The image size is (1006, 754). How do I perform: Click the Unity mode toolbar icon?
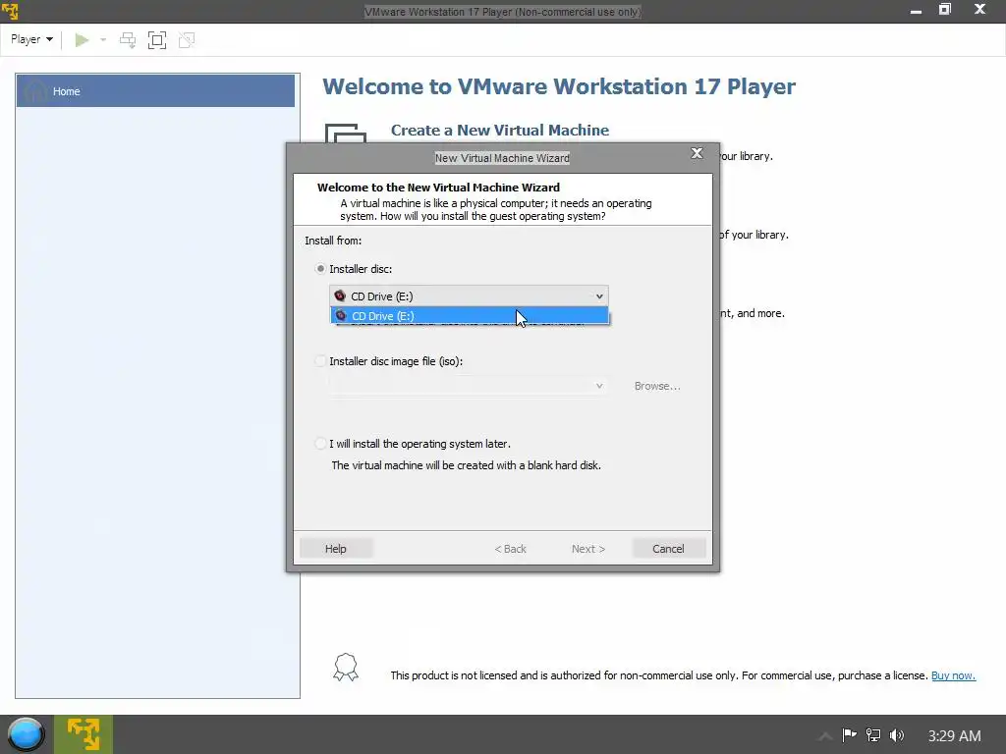[187, 40]
